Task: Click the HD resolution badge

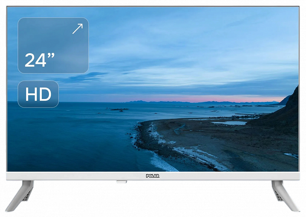Action: click(38, 94)
